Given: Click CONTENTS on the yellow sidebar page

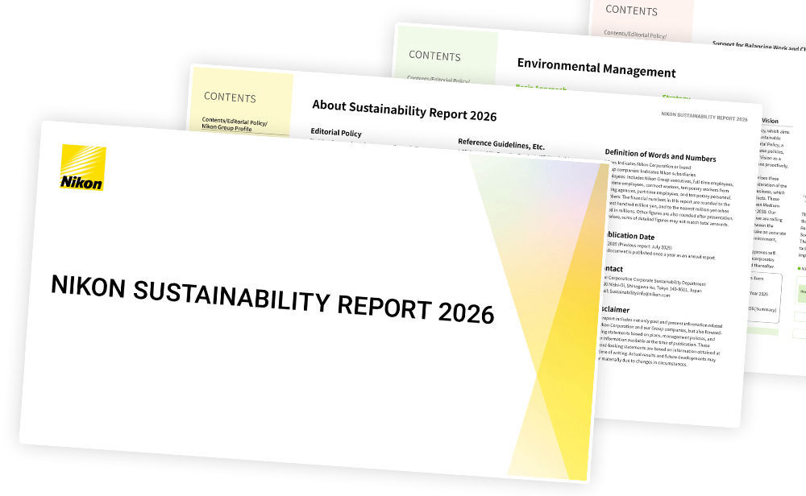Looking at the screenshot, I should pyautogui.click(x=230, y=97).
